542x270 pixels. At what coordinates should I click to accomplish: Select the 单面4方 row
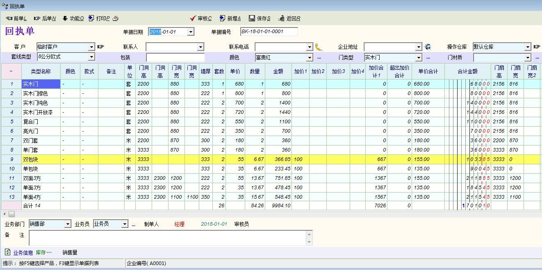pos(271,197)
